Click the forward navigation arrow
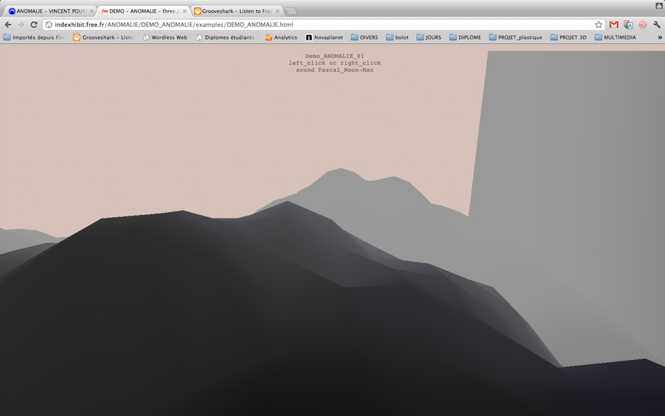 [x=21, y=25]
